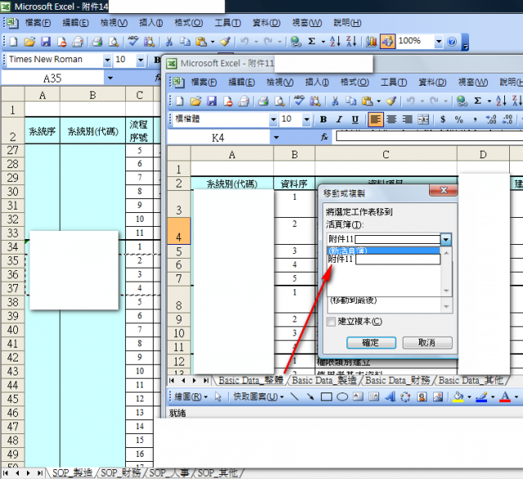Toggle Italic formatting in 附件11 window

(339, 119)
